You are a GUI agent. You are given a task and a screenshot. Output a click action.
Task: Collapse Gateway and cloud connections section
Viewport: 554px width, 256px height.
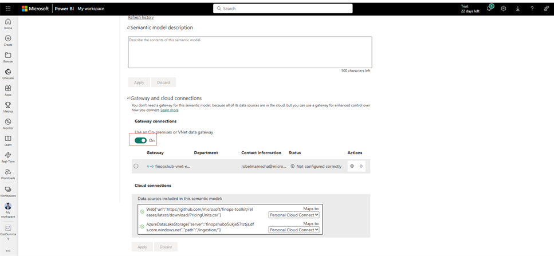click(128, 98)
